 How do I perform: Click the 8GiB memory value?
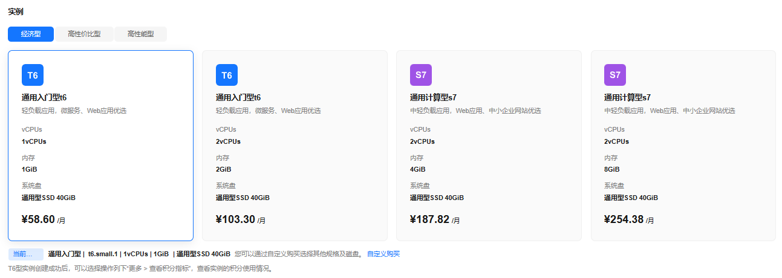611,169
